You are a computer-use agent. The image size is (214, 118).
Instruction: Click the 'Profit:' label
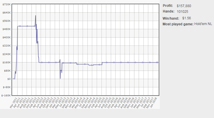[x=168, y=6]
